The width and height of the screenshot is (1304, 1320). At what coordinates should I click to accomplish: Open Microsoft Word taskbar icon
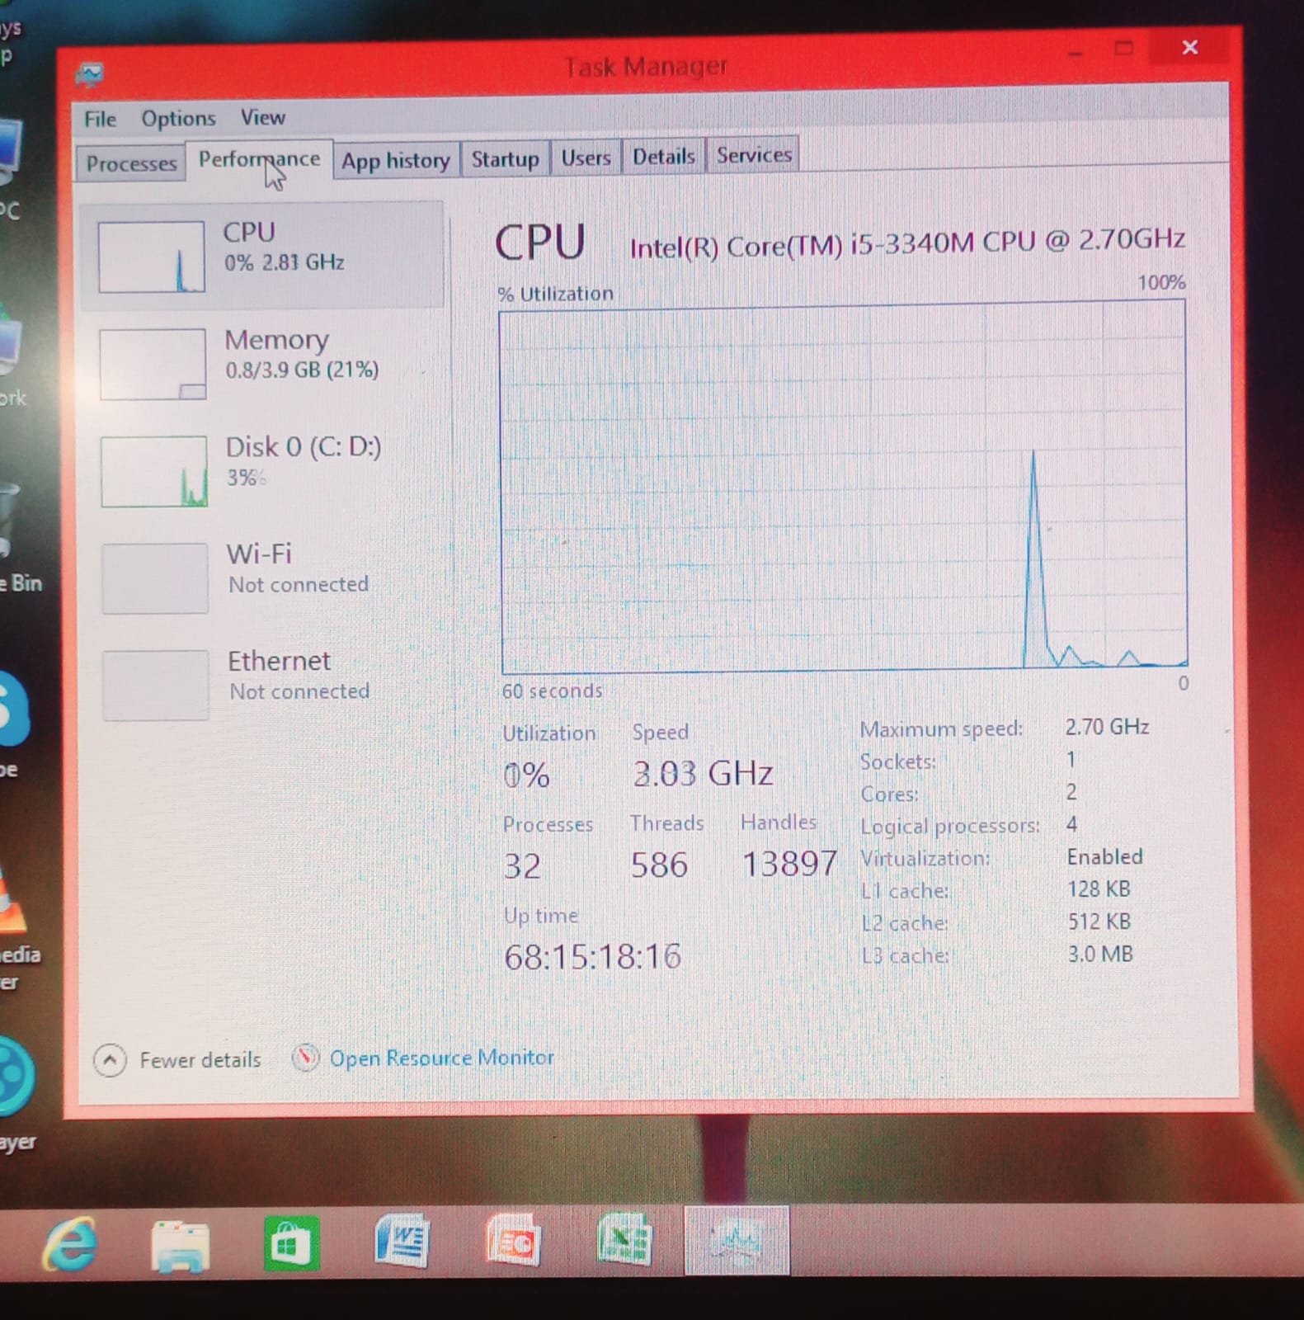tap(402, 1241)
